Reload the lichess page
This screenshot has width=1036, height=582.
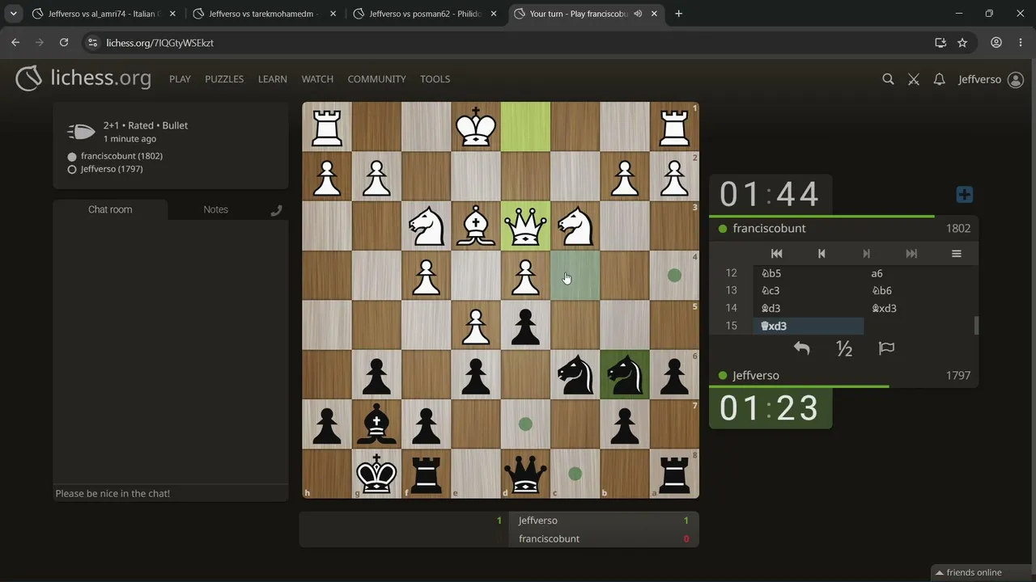(64, 43)
